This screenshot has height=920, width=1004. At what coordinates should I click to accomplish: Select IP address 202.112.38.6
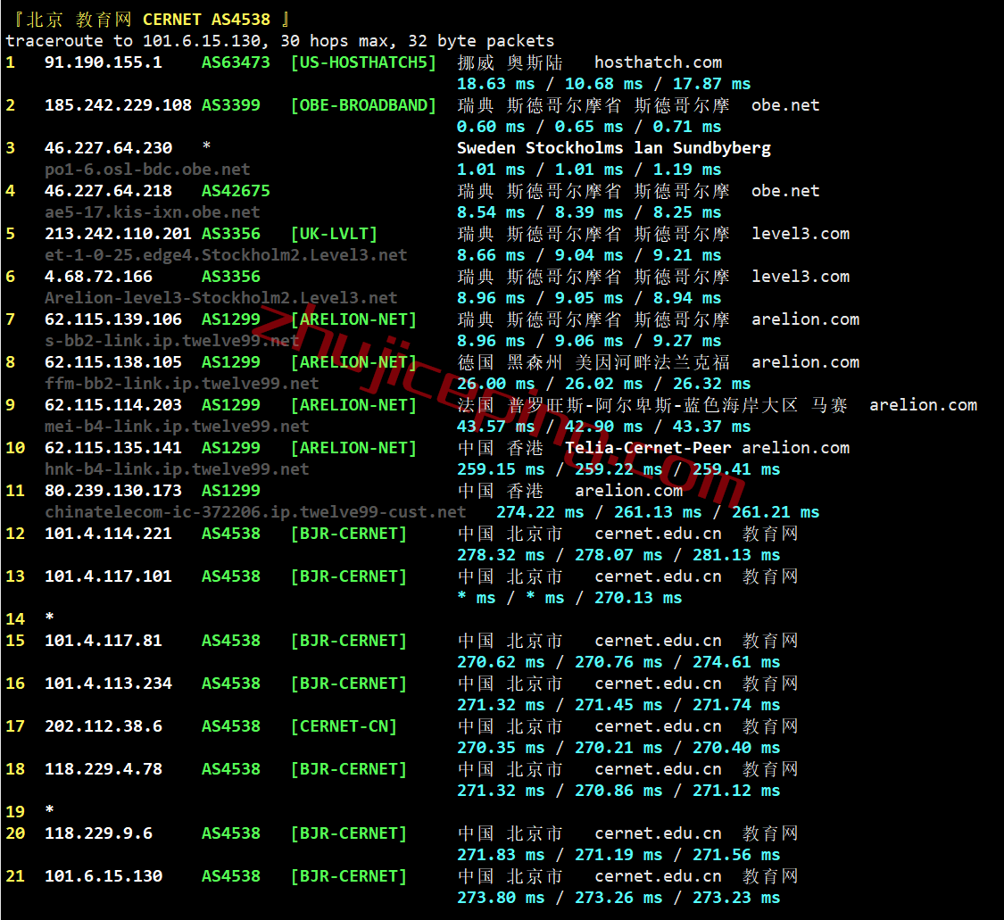click(104, 727)
